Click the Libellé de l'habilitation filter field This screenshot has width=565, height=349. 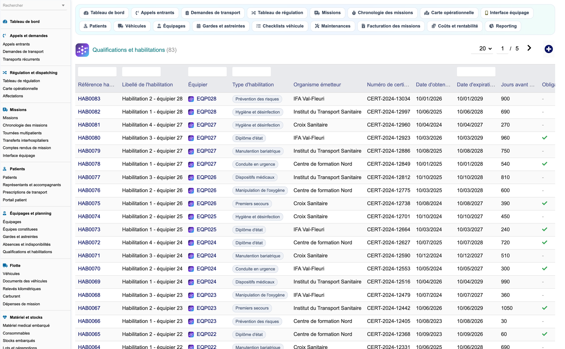pyautogui.click(x=141, y=72)
